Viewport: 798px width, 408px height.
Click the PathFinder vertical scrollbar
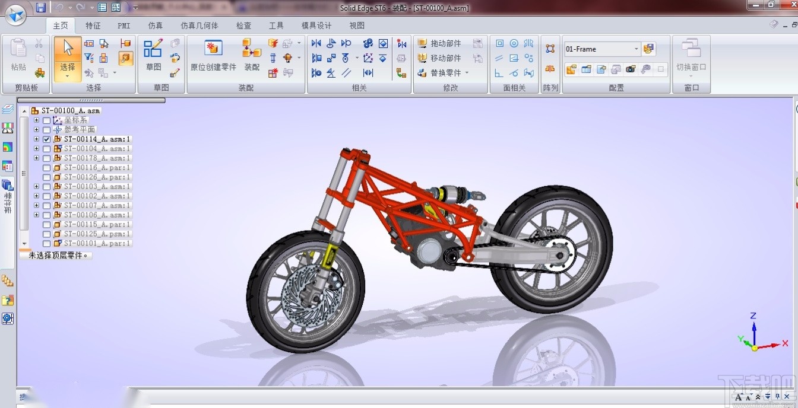(x=24, y=178)
